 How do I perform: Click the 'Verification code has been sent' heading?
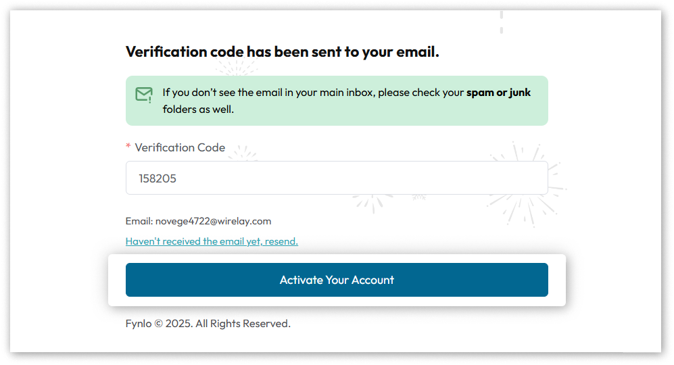283,51
